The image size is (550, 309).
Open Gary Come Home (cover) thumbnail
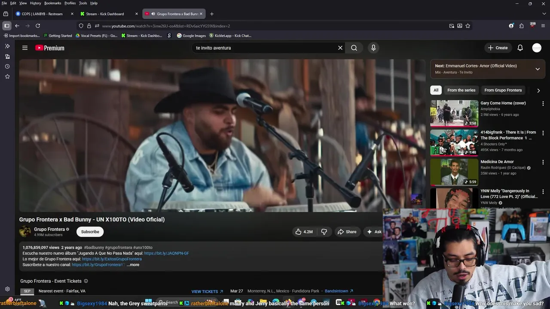[x=454, y=113]
